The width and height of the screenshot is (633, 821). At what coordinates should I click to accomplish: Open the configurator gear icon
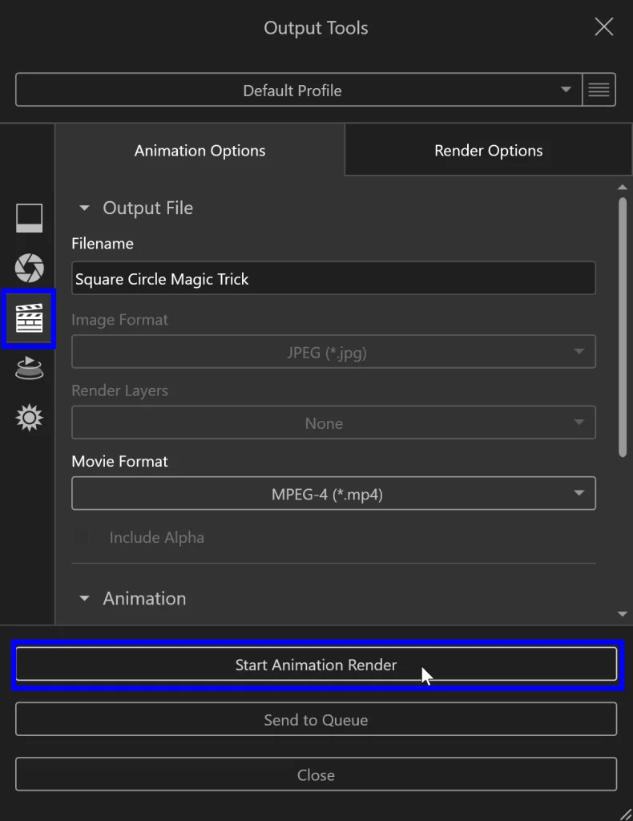30,418
